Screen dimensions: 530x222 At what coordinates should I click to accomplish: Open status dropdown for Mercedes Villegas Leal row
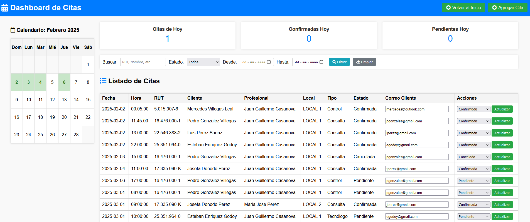click(x=473, y=109)
